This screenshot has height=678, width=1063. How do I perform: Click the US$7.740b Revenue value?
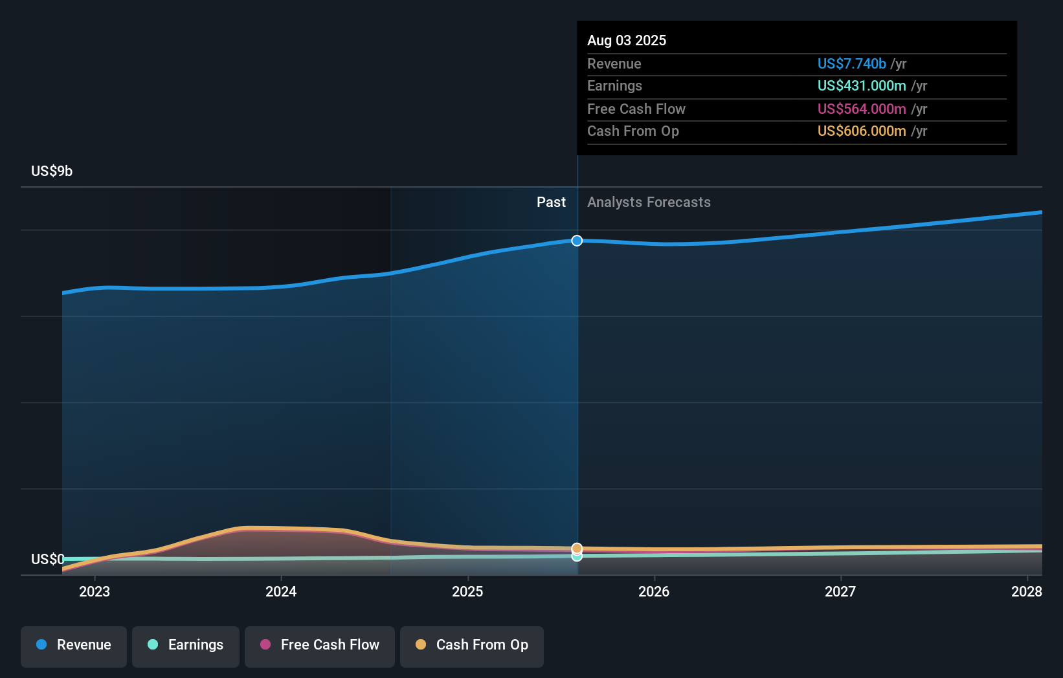click(x=851, y=63)
